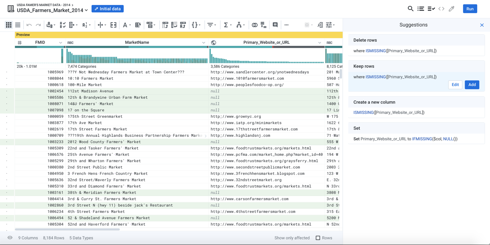This screenshot has height=245, width=490.
Task: Check the Rows checkbox
Action: pos(318,238)
